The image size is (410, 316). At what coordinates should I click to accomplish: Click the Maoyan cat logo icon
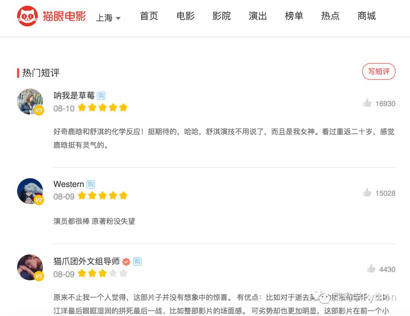pos(27,16)
